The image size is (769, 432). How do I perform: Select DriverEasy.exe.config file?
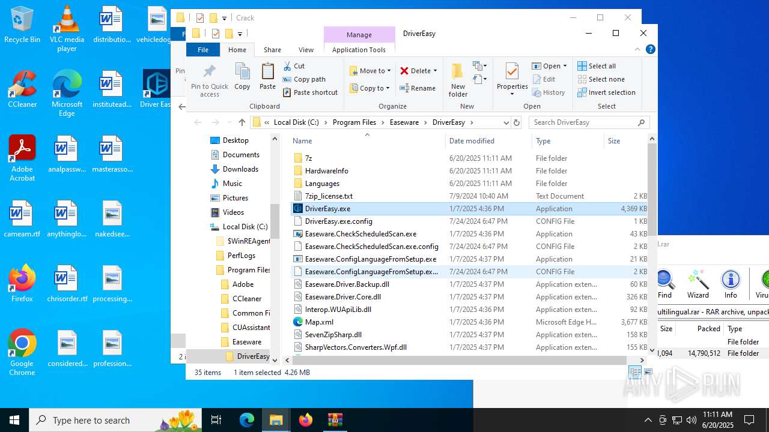[x=338, y=221]
